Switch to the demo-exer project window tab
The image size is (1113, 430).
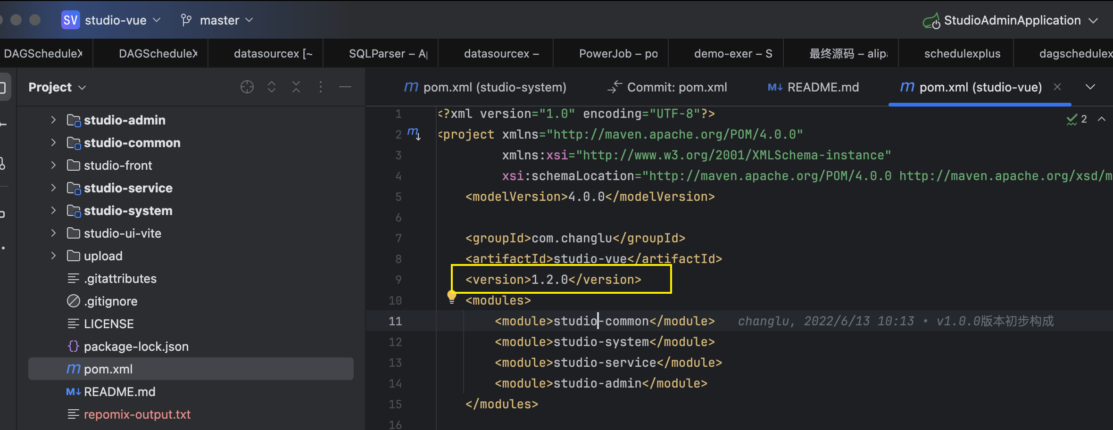pyautogui.click(x=726, y=54)
